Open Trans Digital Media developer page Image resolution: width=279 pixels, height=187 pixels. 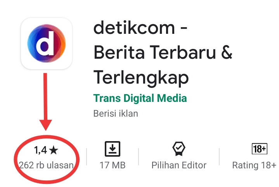coord(140,98)
